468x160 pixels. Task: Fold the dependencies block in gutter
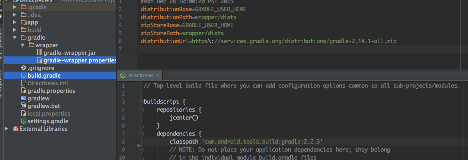coord(141,134)
